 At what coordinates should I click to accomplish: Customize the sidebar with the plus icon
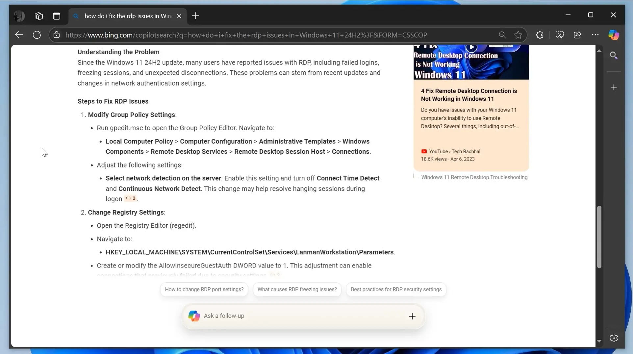point(614,87)
